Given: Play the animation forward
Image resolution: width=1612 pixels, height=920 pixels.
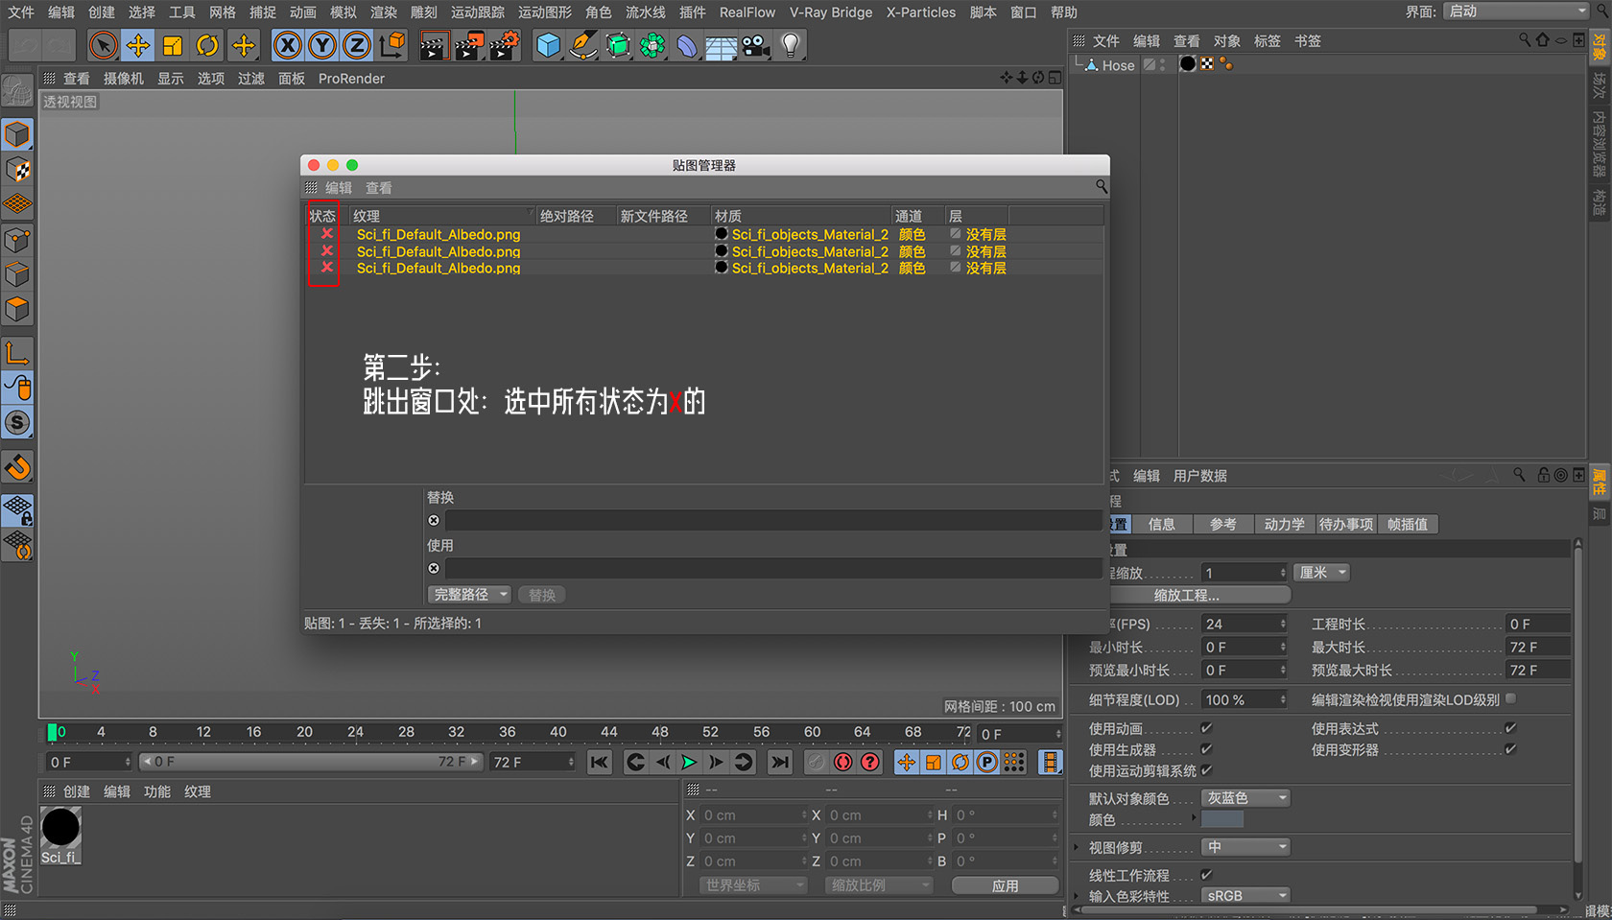Looking at the screenshot, I should click(x=689, y=762).
